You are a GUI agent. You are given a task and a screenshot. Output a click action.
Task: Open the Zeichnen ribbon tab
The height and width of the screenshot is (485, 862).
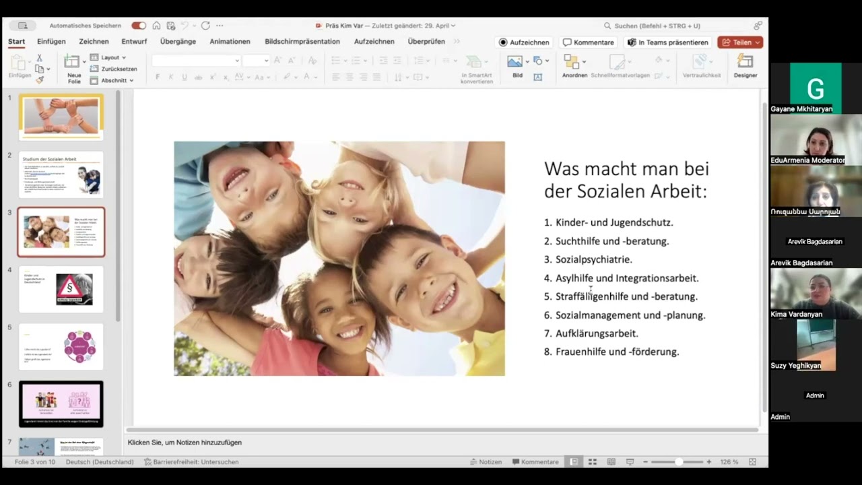94,41
